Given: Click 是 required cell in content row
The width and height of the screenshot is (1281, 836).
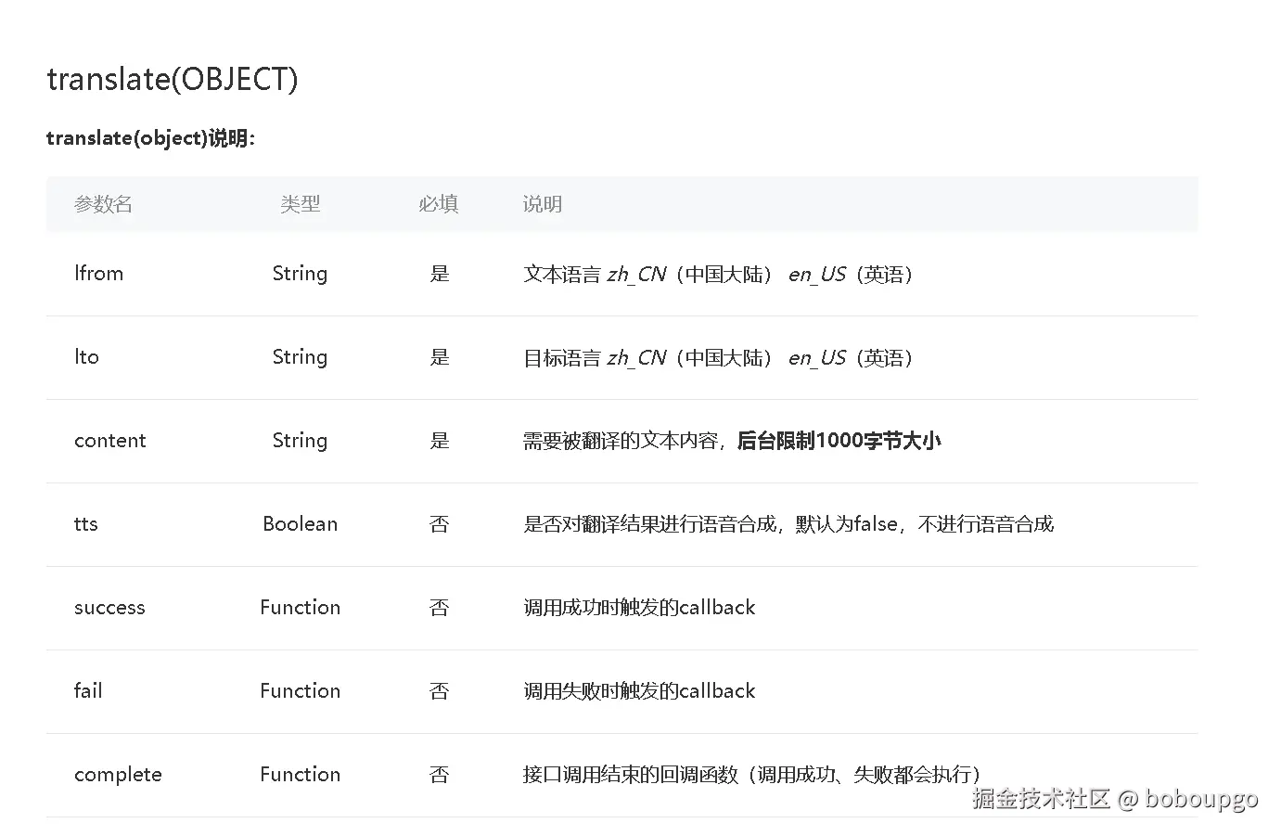Looking at the screenshot, I should coord(440,441).
